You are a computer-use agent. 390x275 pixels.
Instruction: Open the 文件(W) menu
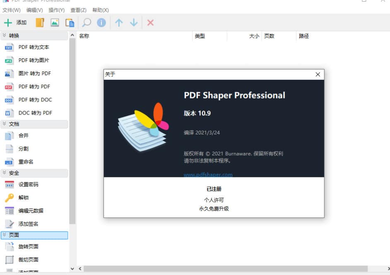(12, 10)
